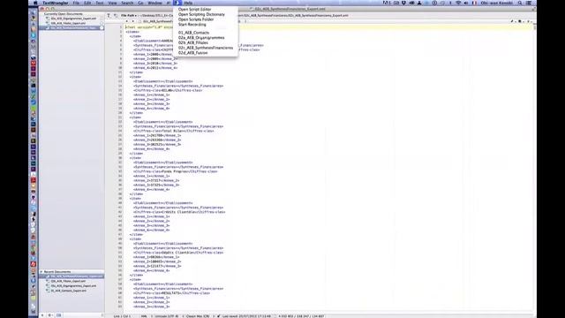
Task: Toggle the sidebar view icon at bottom
Action: (x=59, y=315)
